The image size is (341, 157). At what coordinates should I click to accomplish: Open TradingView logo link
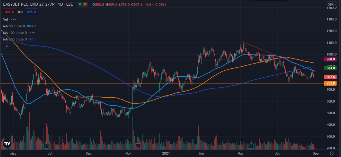pos(7,143)
